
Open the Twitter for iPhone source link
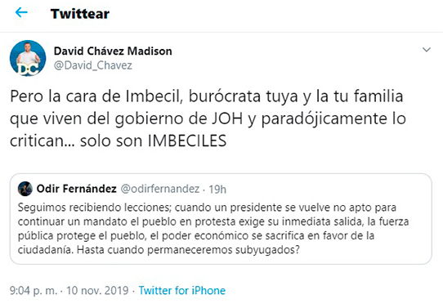point(182,291)
